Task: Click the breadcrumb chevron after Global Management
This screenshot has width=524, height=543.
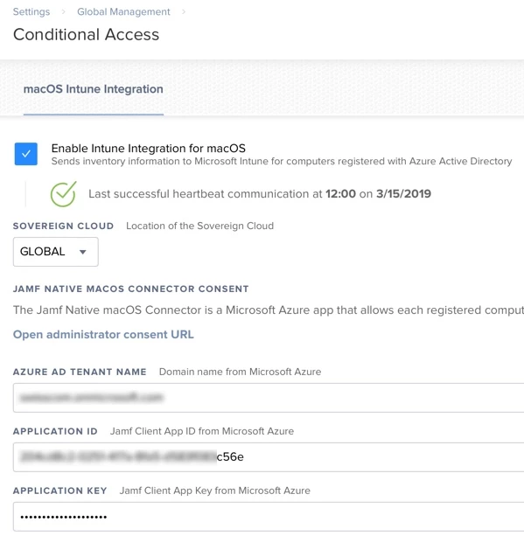Action: click(x=184, y=11)
